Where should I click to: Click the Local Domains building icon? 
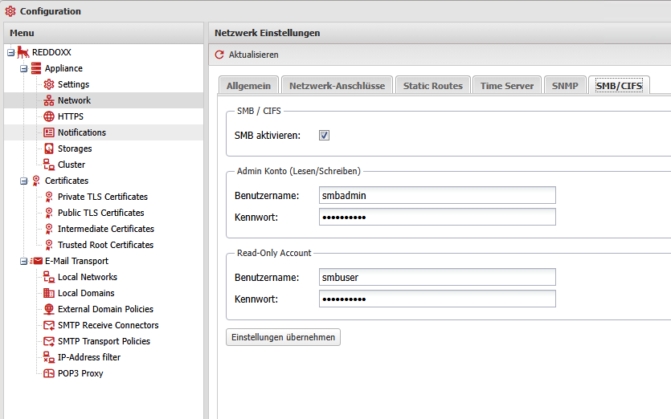tap(49, 293)
